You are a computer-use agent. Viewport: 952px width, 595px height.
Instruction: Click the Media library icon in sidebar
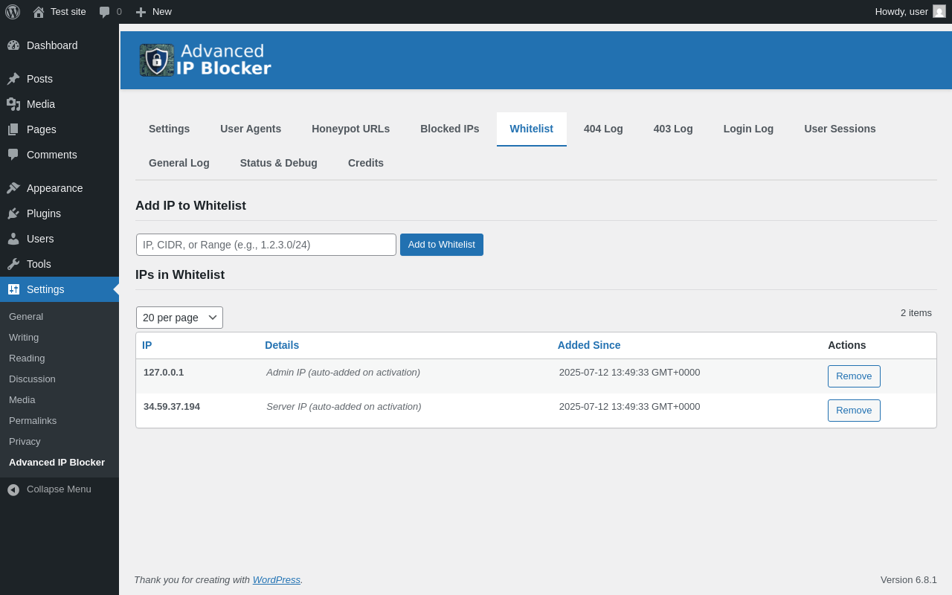[x=13, y=104]
